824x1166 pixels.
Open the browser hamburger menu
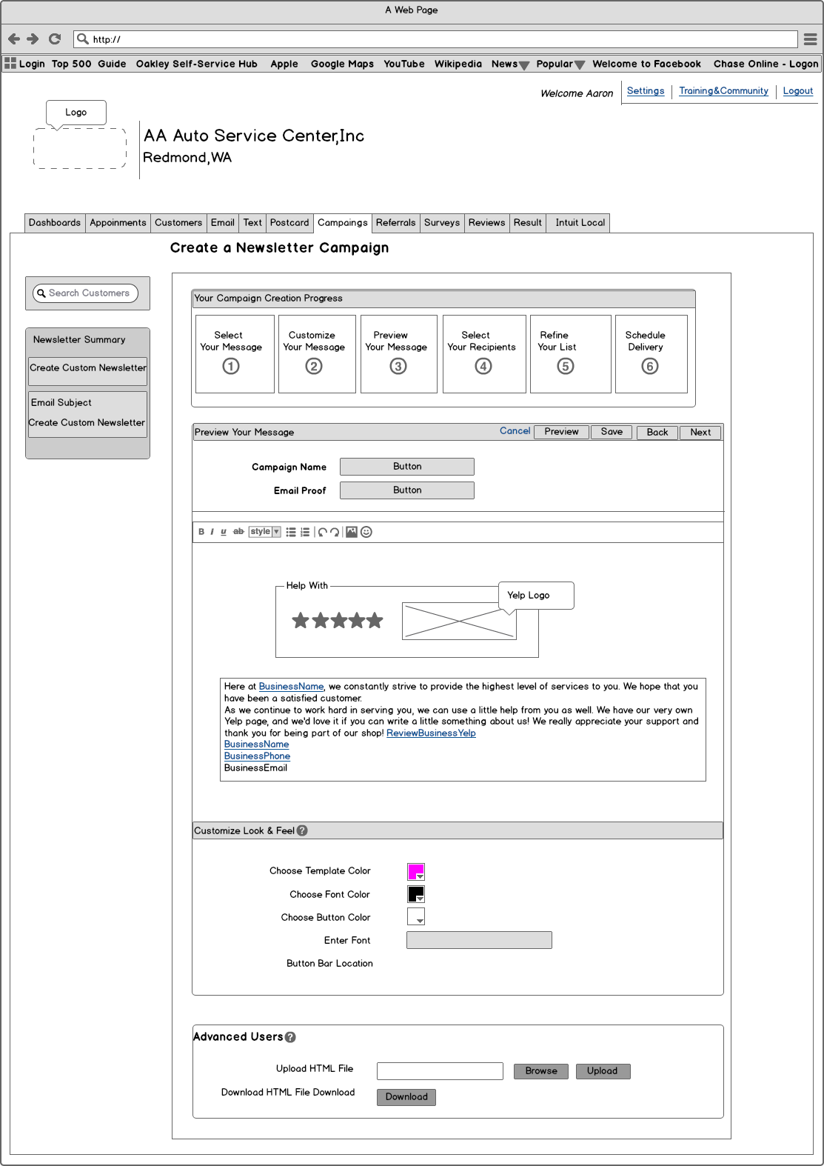[811, 39]
